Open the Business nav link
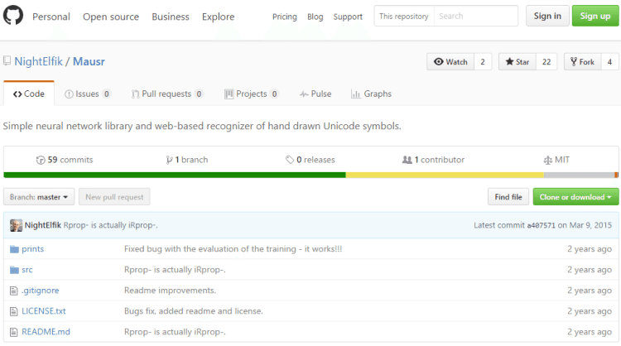This screenshot has height=346, width=621. pyautogui.click(x=171, y=17)
